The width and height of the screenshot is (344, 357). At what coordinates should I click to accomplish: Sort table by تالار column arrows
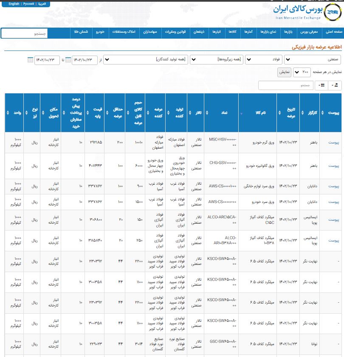coord(190,112)
